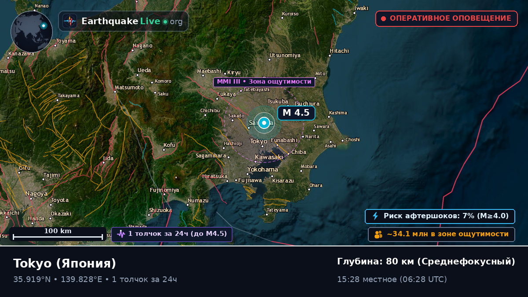Select the Kanazawa city label
This screenshot has height=297, width=528.
pos(21,54)
